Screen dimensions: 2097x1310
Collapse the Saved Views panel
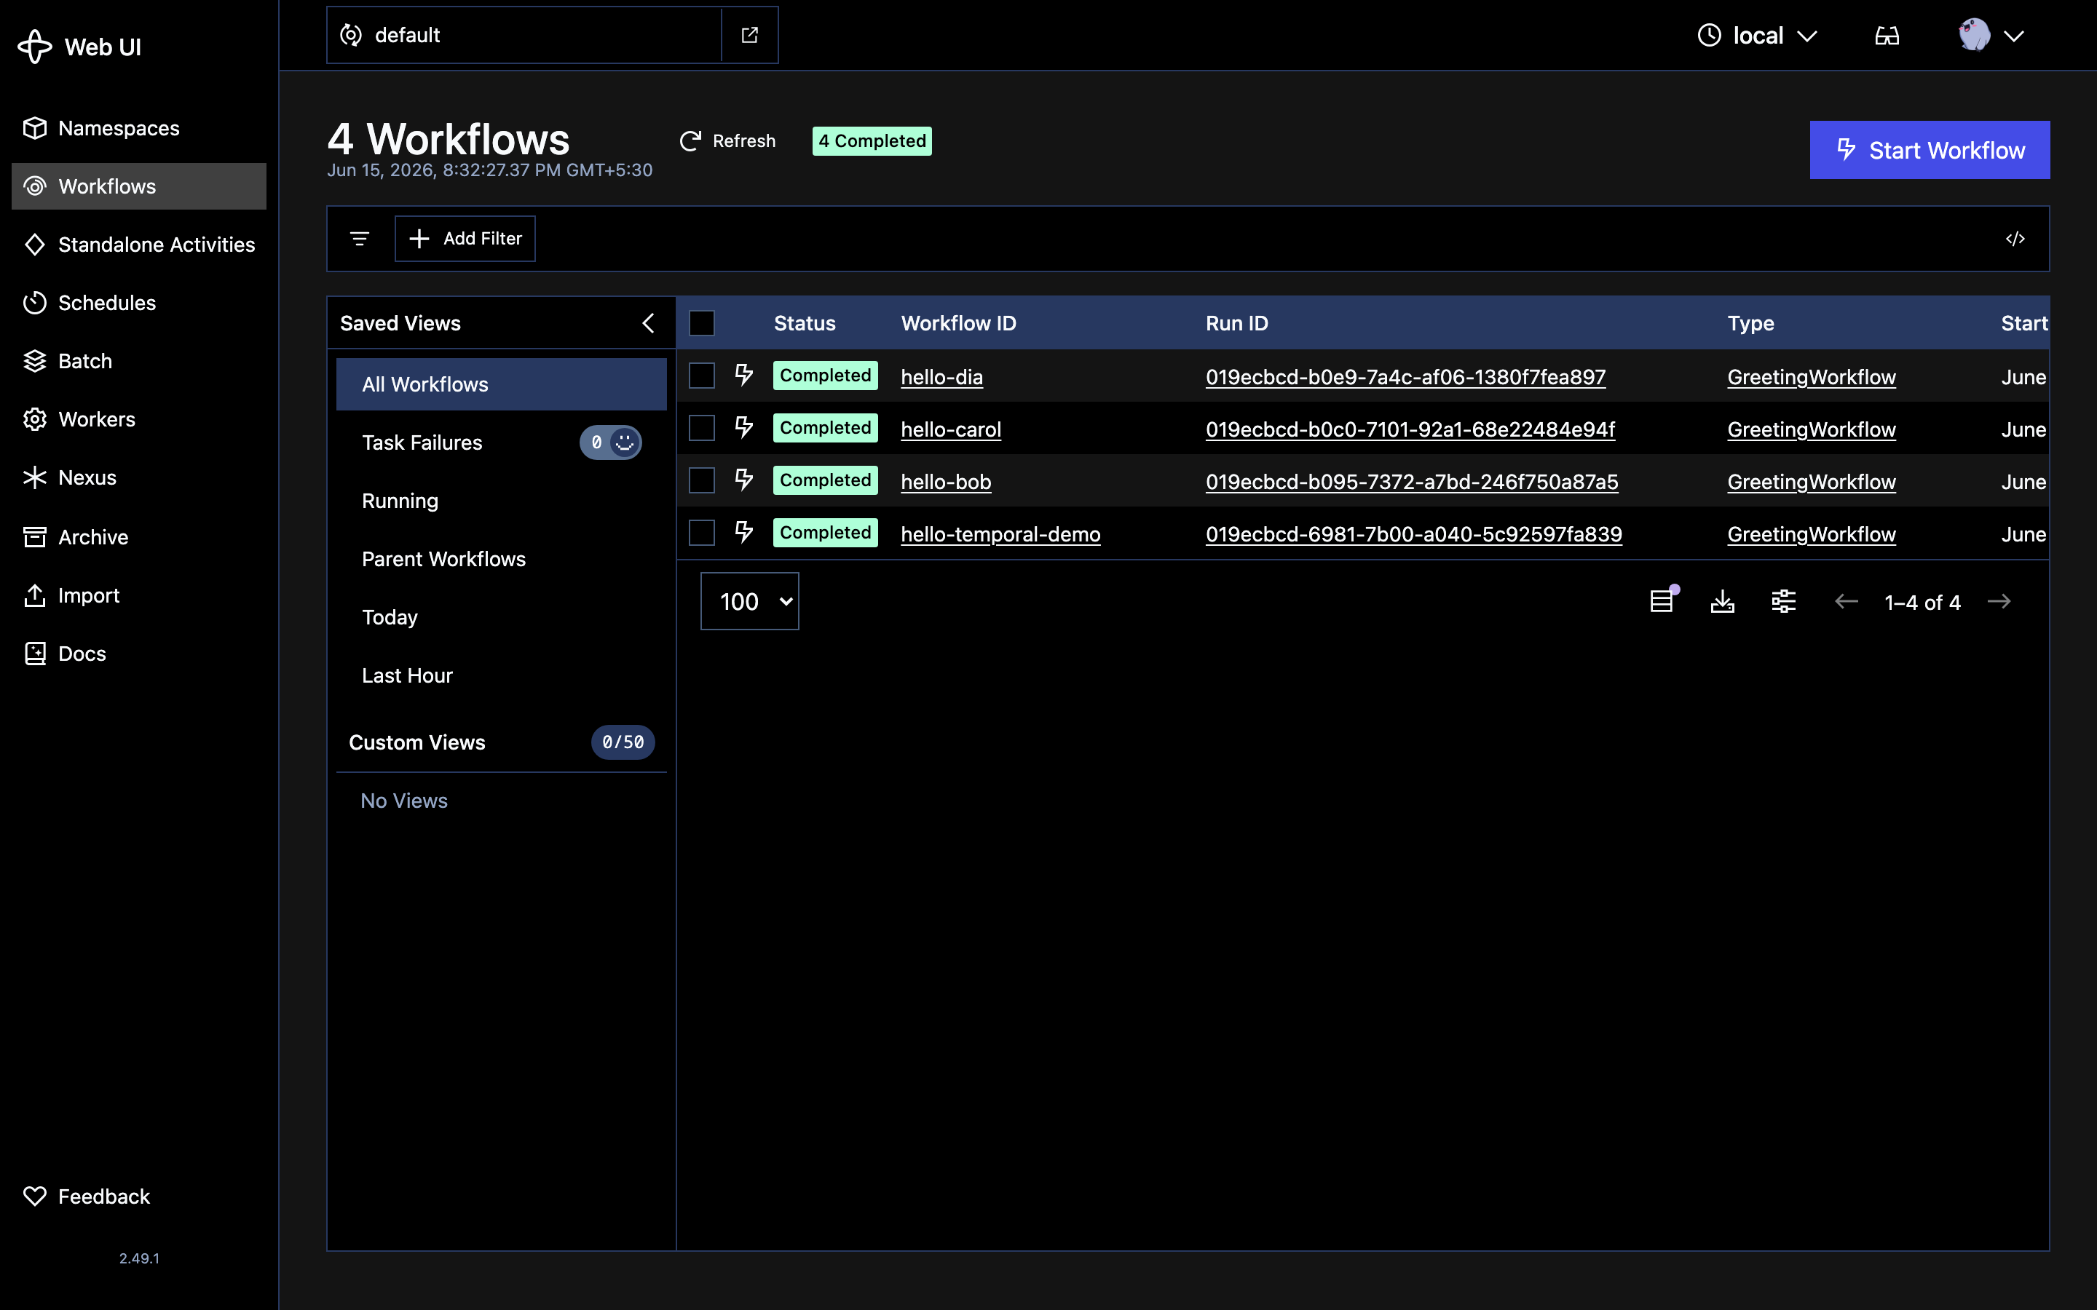click(x=648, y=323)
